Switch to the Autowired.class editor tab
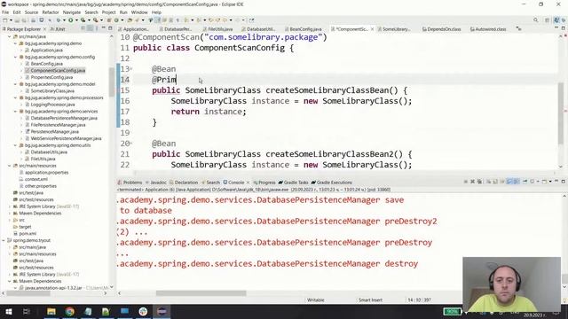This screenshot has width=568, height=319. coord(488,29)
